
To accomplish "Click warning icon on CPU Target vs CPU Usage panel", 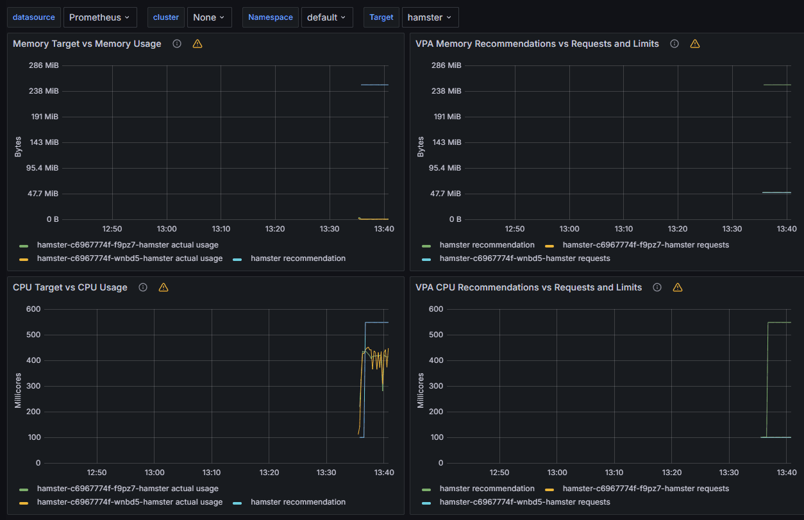I will tap(163, 287).
